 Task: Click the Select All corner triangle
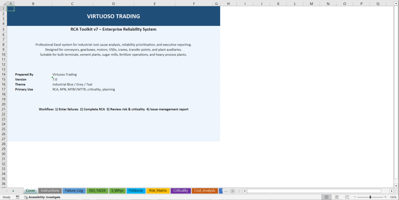[x=3, y=4]
